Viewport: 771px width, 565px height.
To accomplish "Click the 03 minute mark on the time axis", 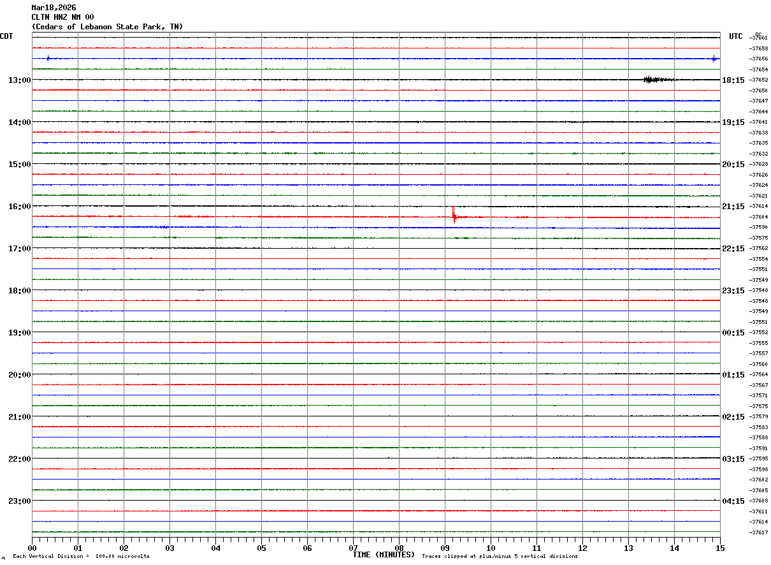I will [x=169, y=548].
